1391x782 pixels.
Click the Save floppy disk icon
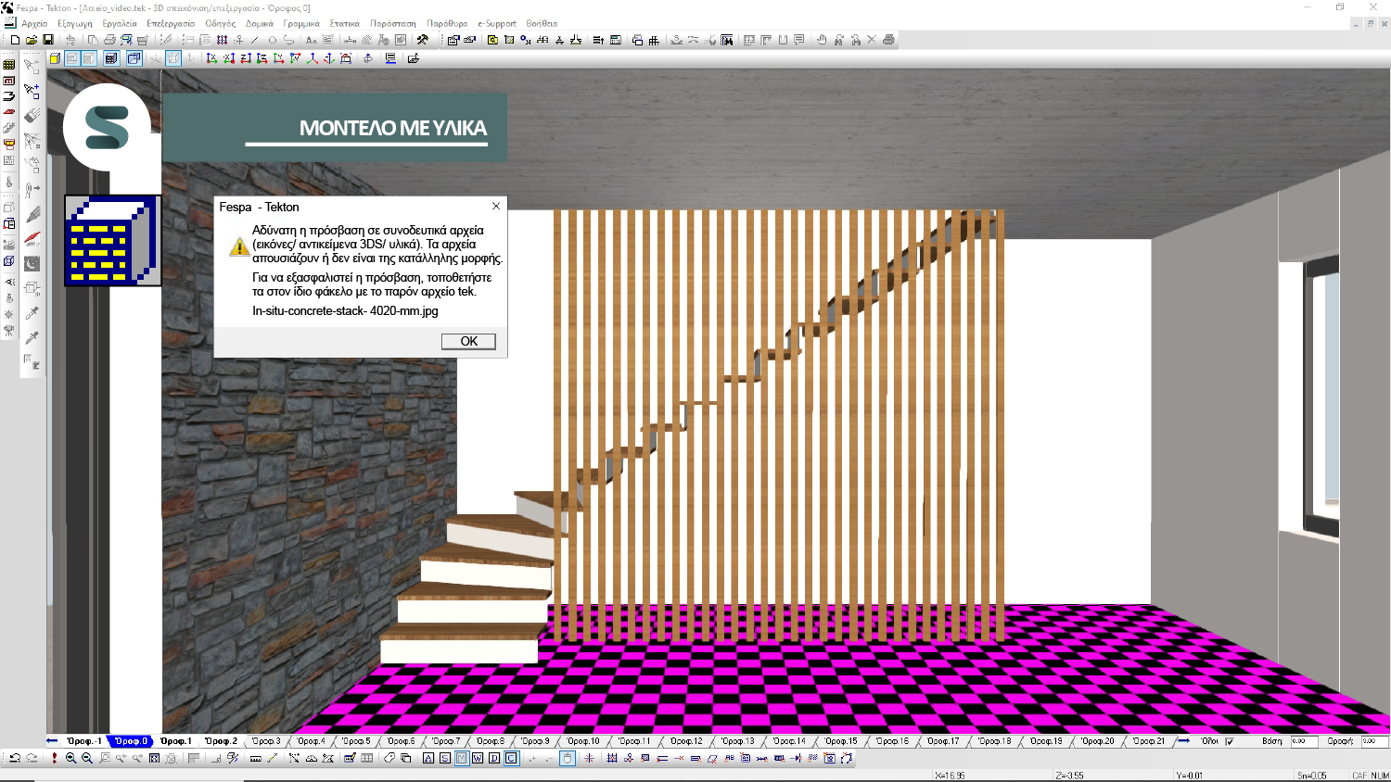[48, 41]
